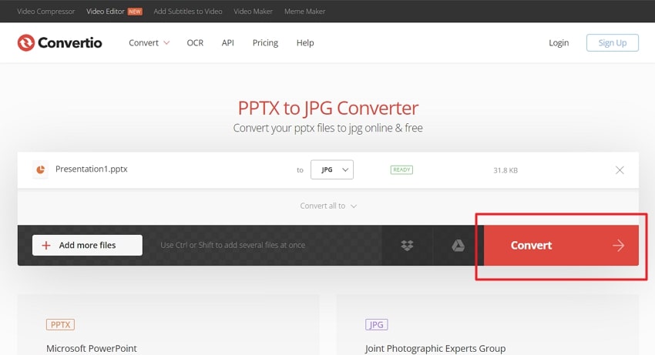The width and height of the screenshot is (655, 355).
Task: Click the Sign Up button
Action: [613, 42]
